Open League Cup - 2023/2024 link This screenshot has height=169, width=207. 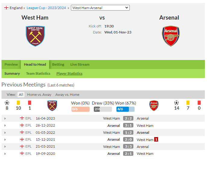(46, 8)
